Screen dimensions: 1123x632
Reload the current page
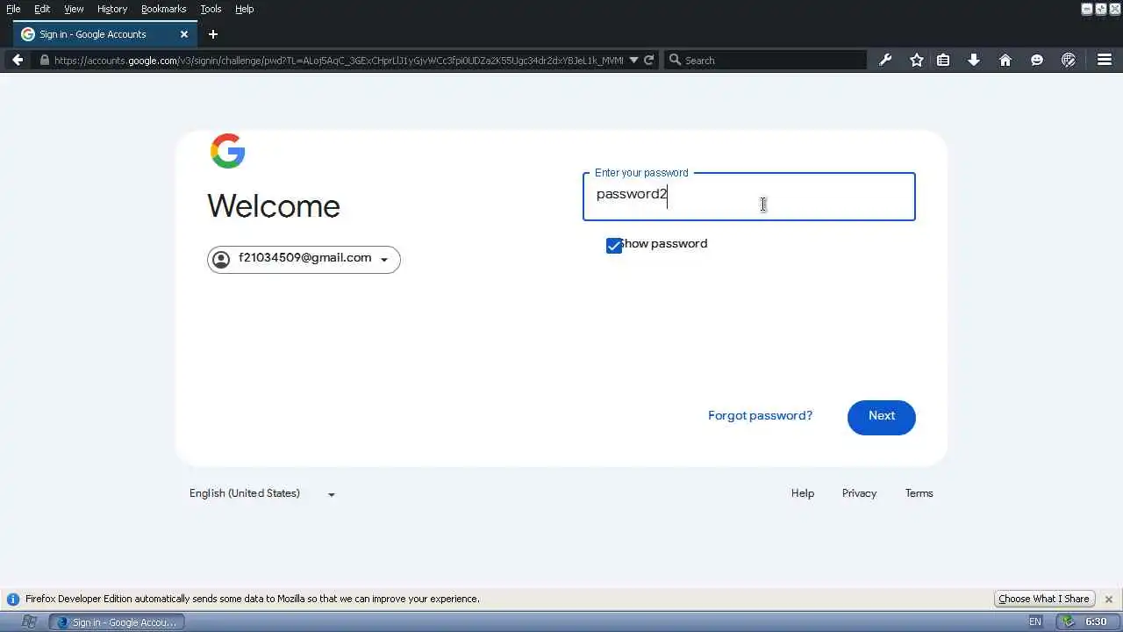[649, 60]
